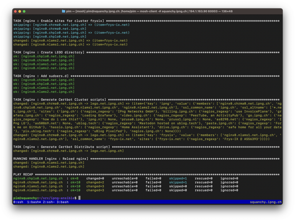
Task: Switch to tmux window 0:ssh
Action: tap(19, 202)
